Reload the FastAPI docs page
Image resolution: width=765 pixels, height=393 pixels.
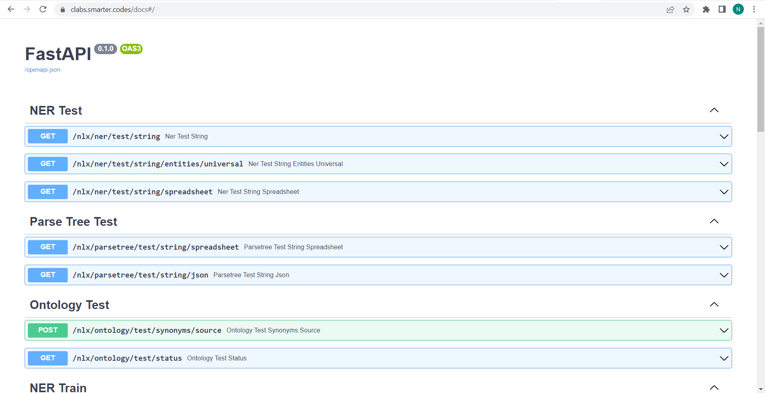tap(43, 9)
